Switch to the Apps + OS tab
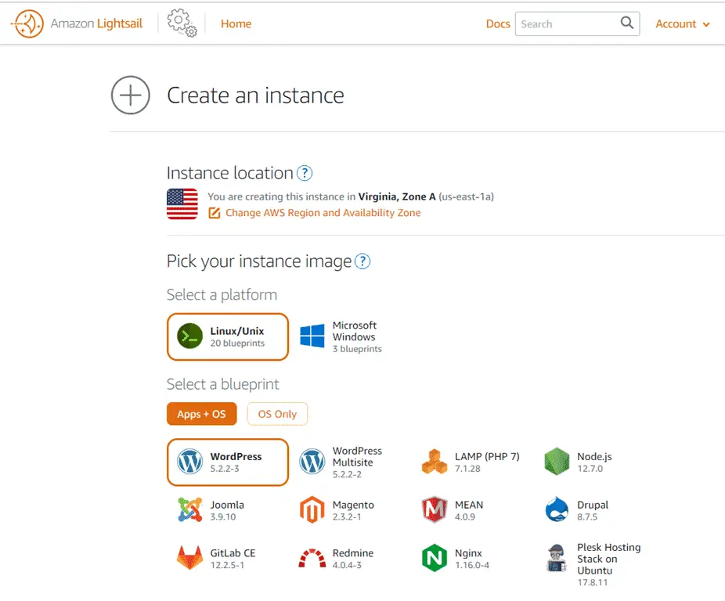Viewport: 725px width, 601px height. [x=201, y=414]
